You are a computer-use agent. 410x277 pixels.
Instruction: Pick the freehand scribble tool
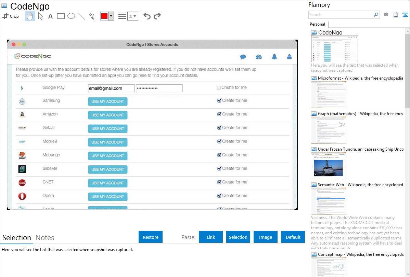(x=92, y=16)
